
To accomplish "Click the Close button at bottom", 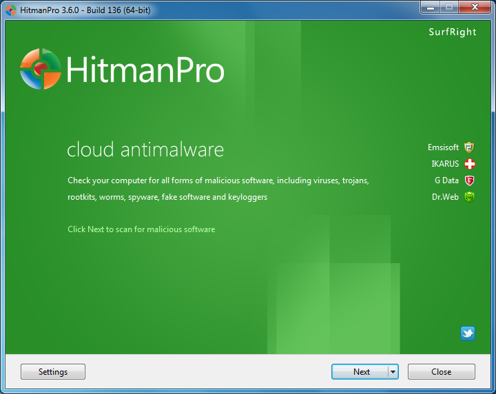I will [x=442, y=371].
